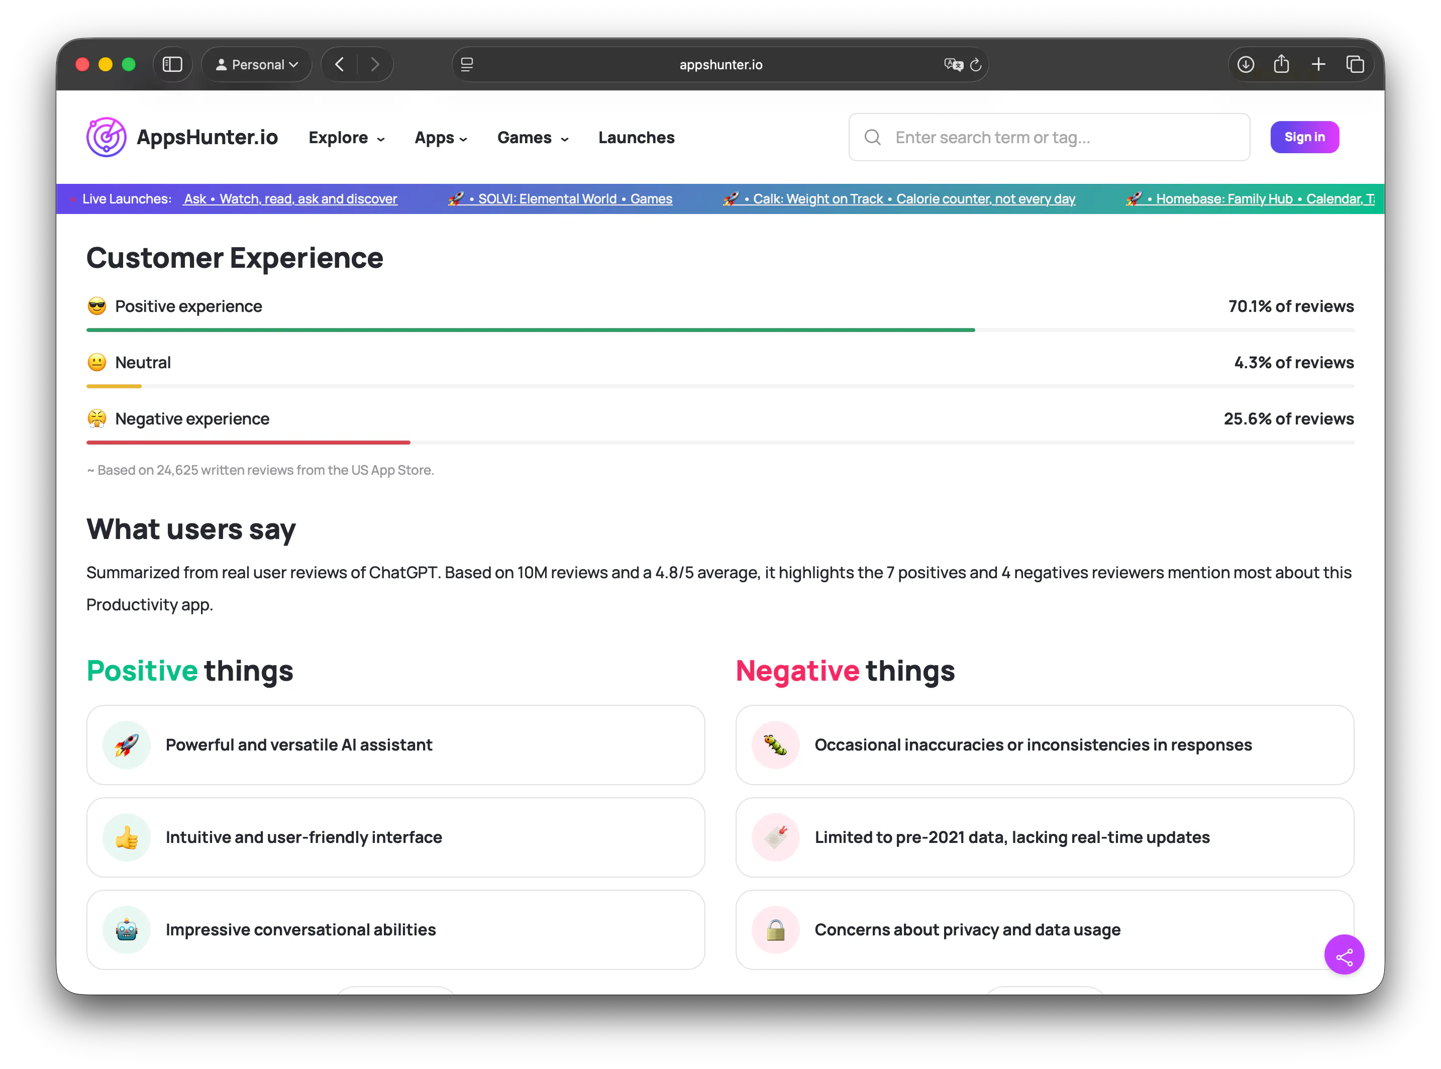Screen dimensions: 1441x1069
Task: Go forward with the right arrow button
Action: pos(375,64)
